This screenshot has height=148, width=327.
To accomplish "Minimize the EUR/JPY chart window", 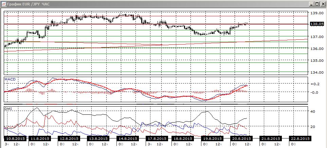I will [311, 4].
